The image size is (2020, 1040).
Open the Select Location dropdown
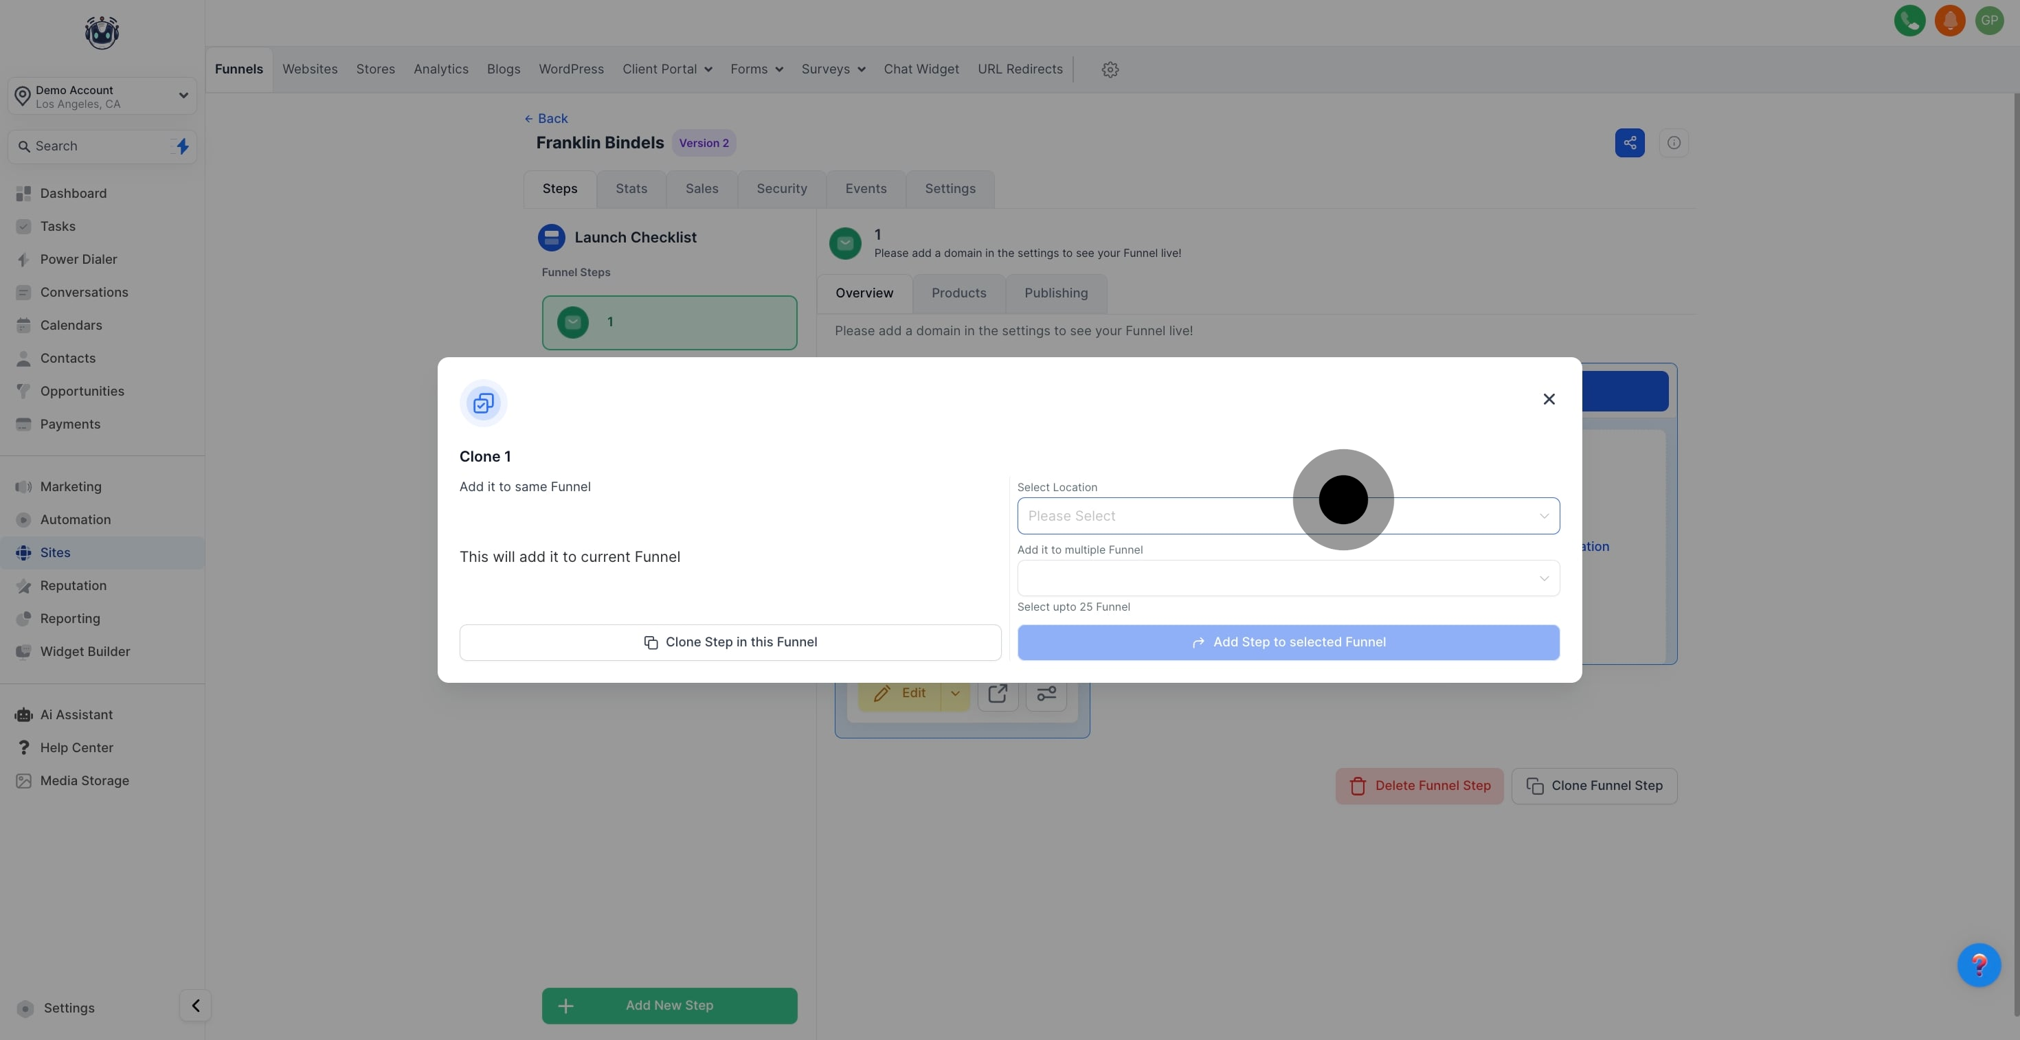(1176, 516)
